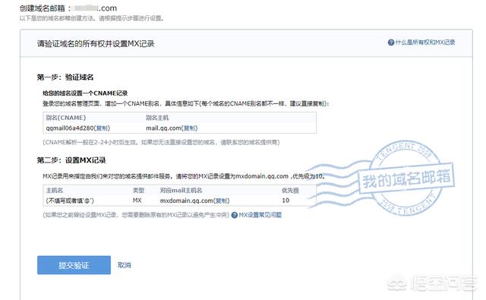
Task: Click the 取消 cancel link
Action: 125,265
